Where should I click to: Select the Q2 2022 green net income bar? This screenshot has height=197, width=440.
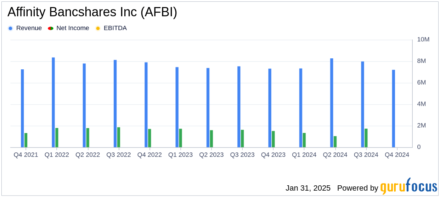click(x=88, y=138)
